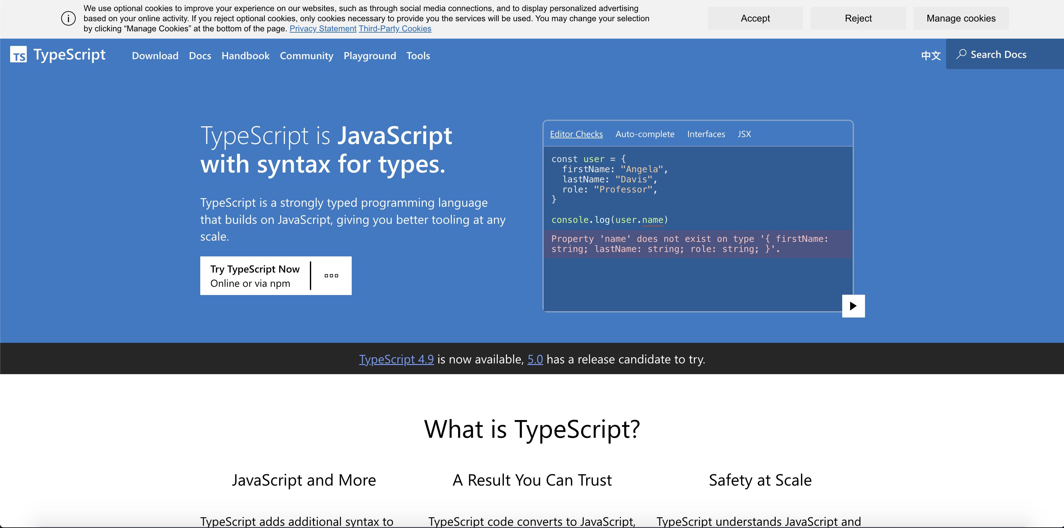Accept optional cookies
Image resolution: width=1064 pixels, height=528 pixels.
pyautogui.click(x=755, y=18)
